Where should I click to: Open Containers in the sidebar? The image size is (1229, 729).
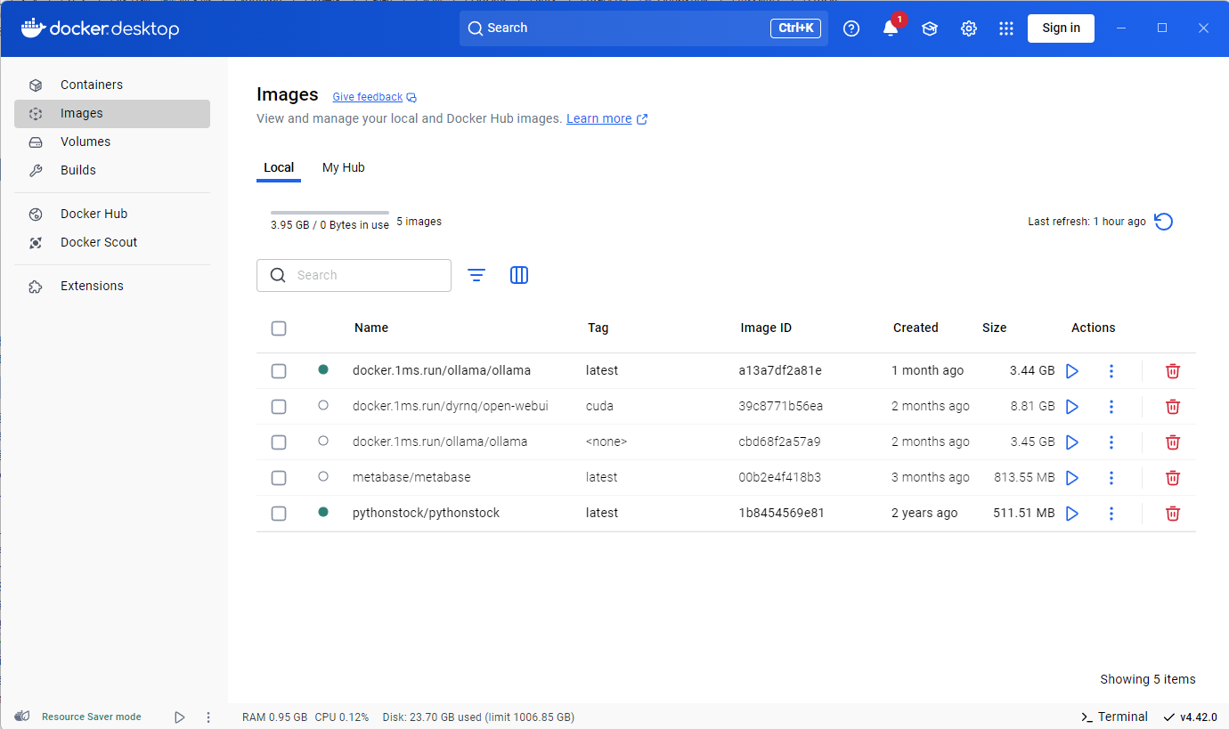pos(112,85)
